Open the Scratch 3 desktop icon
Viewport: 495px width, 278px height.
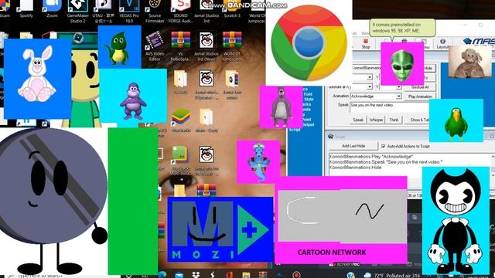232,8
